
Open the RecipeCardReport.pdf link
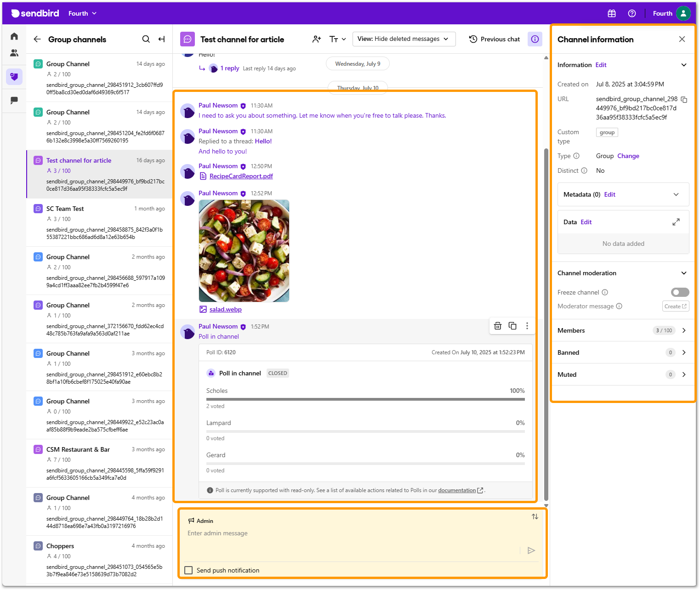pos(241,176)
